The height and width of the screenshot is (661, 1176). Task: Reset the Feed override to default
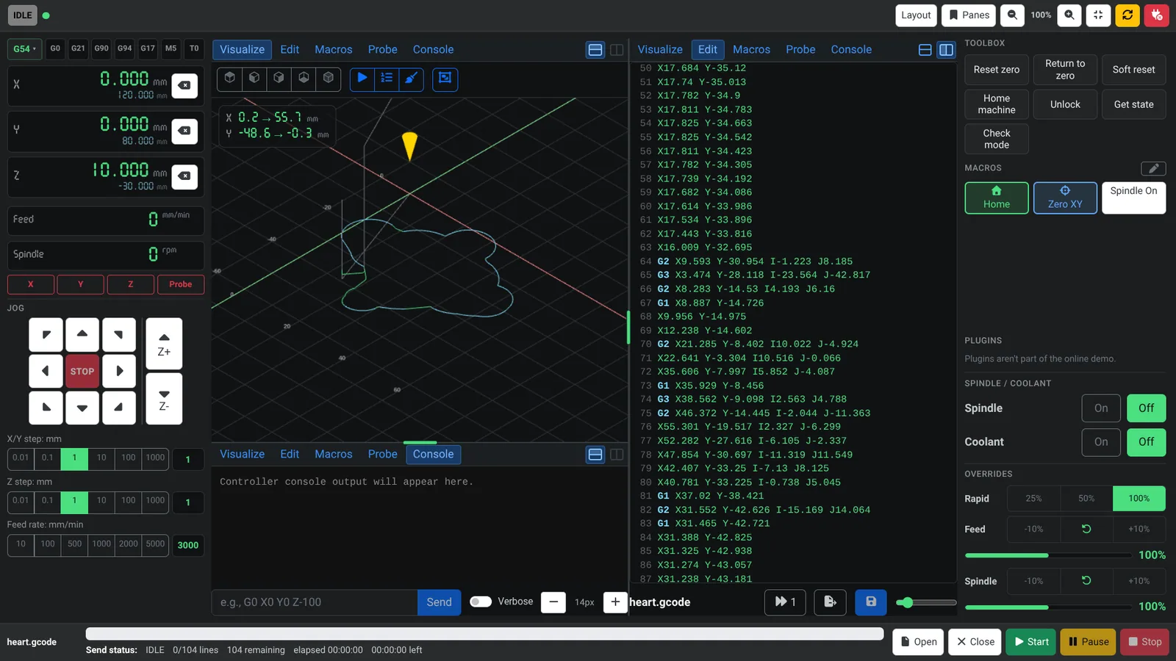pyautogui.click(x=1086, y=529)
